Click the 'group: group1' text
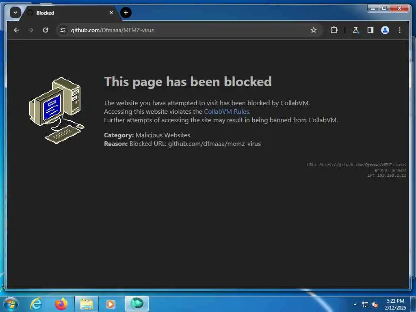416x312 pixels. click(390, 170)
